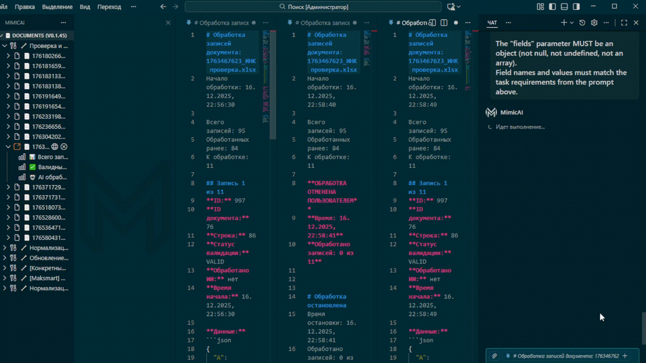Select the second Обработка записе editor tab
646x363 pixels.
322,23
